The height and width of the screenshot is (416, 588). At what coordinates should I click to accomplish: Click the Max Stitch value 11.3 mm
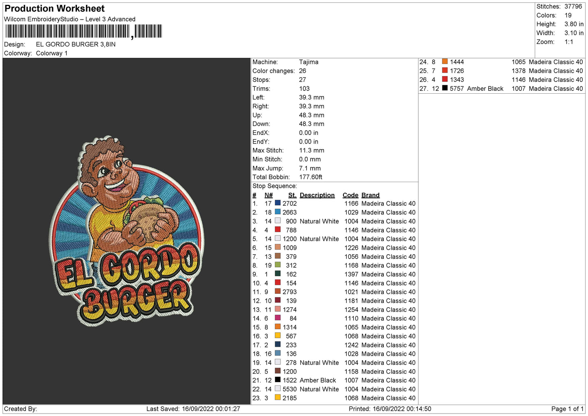click(312, 150)
